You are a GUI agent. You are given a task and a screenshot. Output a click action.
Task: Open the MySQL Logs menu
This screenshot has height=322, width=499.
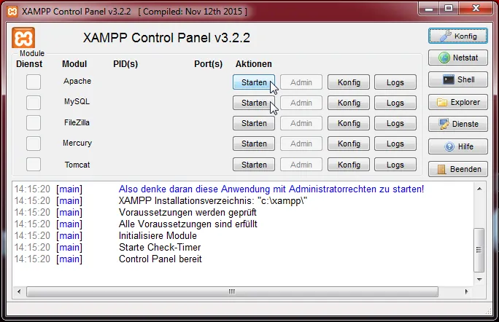[395, 103]
